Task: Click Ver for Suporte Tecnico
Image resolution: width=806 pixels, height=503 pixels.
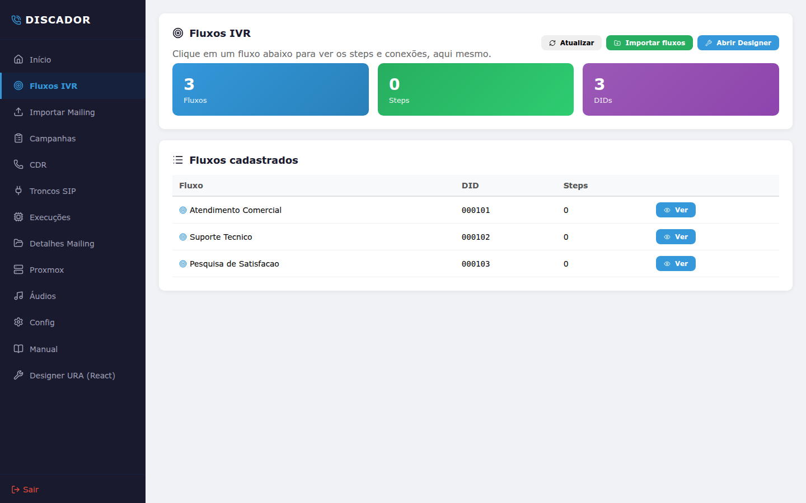Action: tap(676, 237)
